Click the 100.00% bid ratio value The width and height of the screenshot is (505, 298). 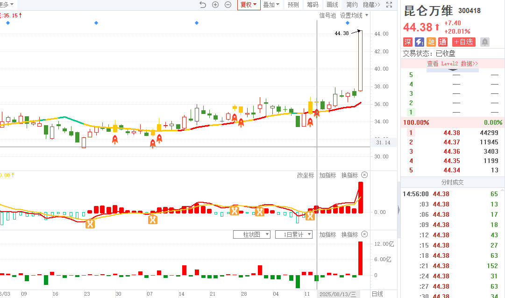click(416, 122)
